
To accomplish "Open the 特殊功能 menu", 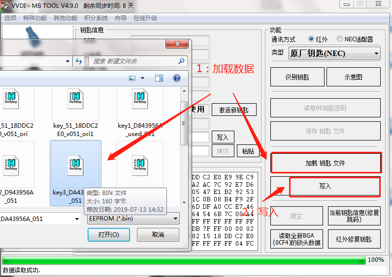I will pyautogui.click(x=34, y=18).
